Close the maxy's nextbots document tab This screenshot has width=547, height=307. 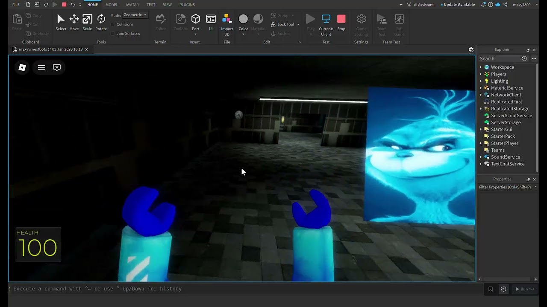pos(86,49)
